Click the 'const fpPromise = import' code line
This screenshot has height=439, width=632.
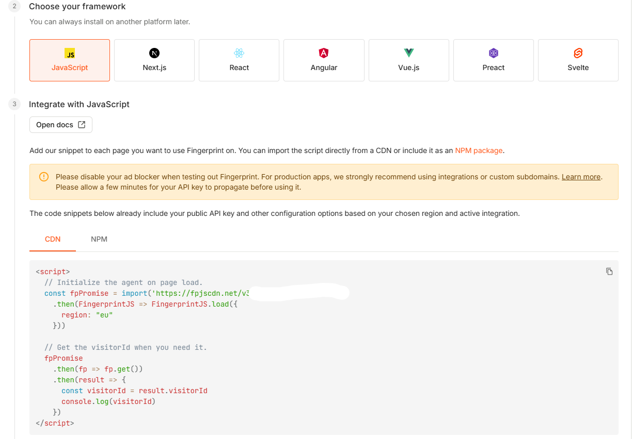coord(147,293)
